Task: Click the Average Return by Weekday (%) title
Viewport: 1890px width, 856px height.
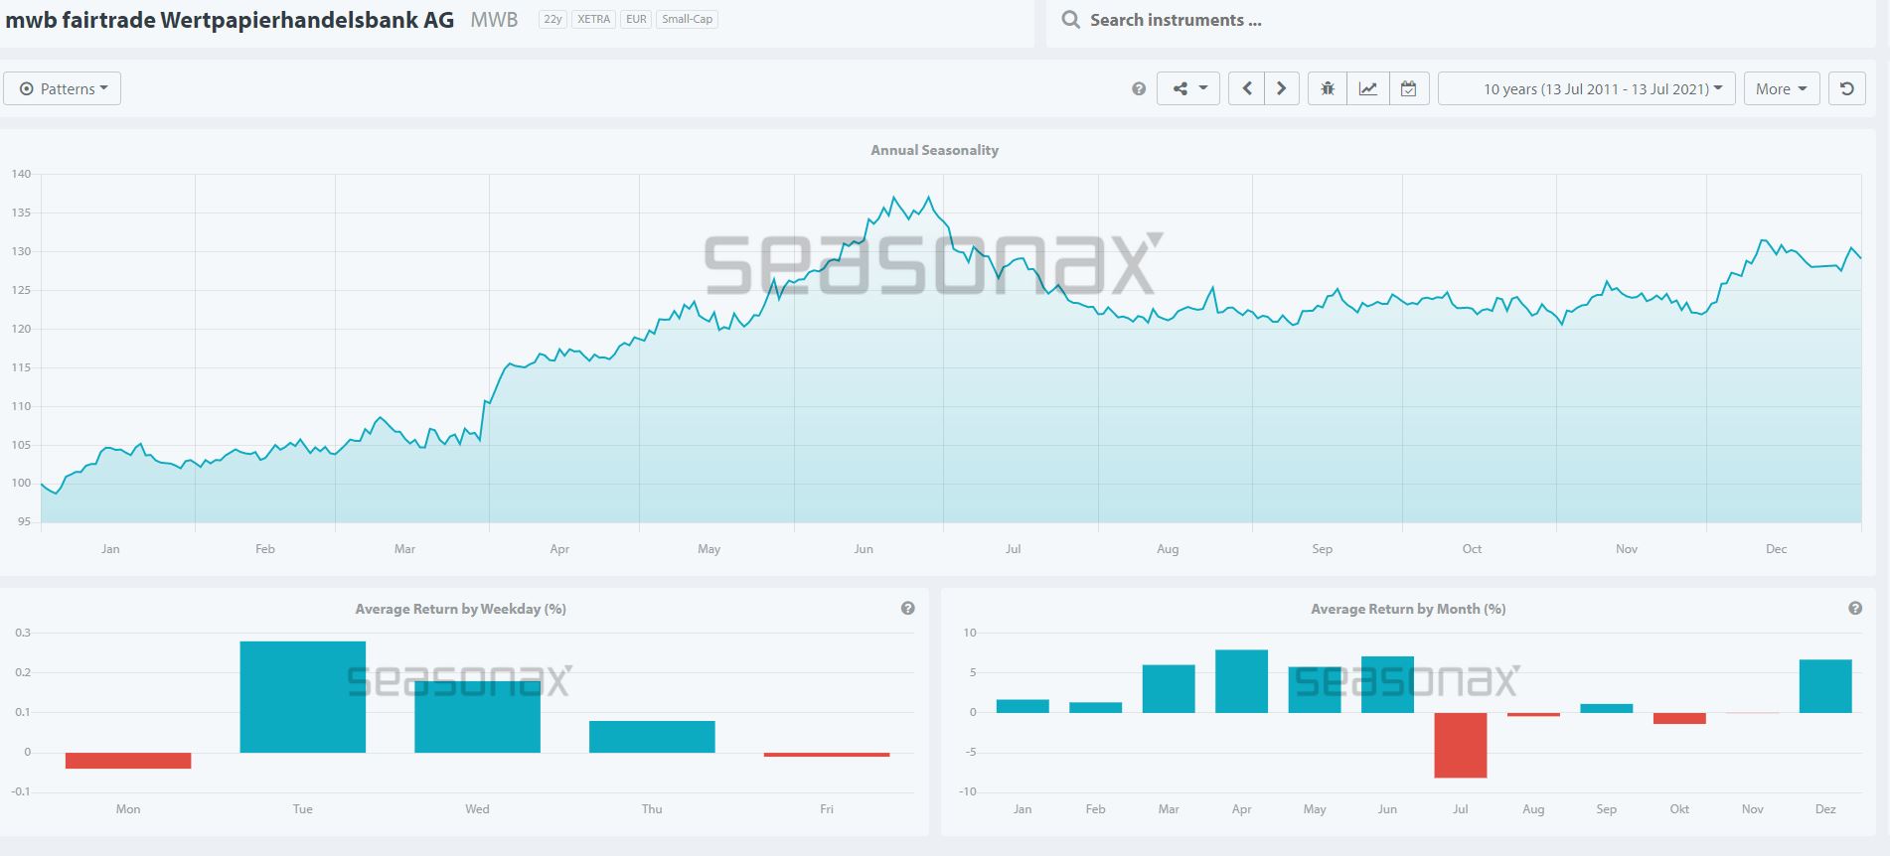Action: pyautogui.click(x=460, y=609)
